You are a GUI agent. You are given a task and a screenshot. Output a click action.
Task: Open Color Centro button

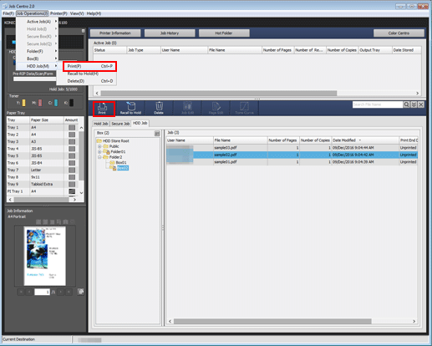399,33
